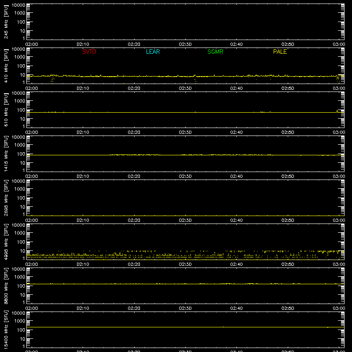Screen dimensions: 352x352
Task: Select the 410 MHz [SFU] axis label
Action: 6,66
